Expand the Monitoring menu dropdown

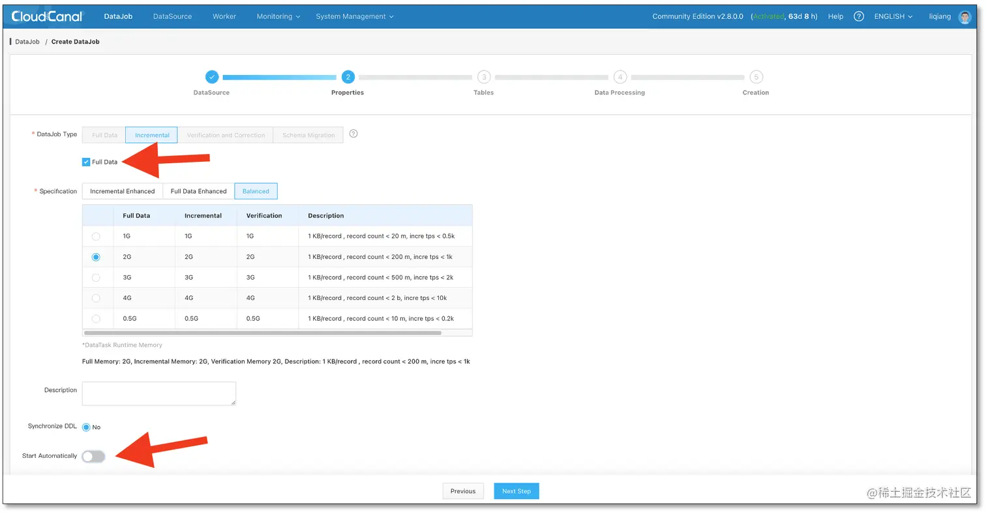coord(278,16)
